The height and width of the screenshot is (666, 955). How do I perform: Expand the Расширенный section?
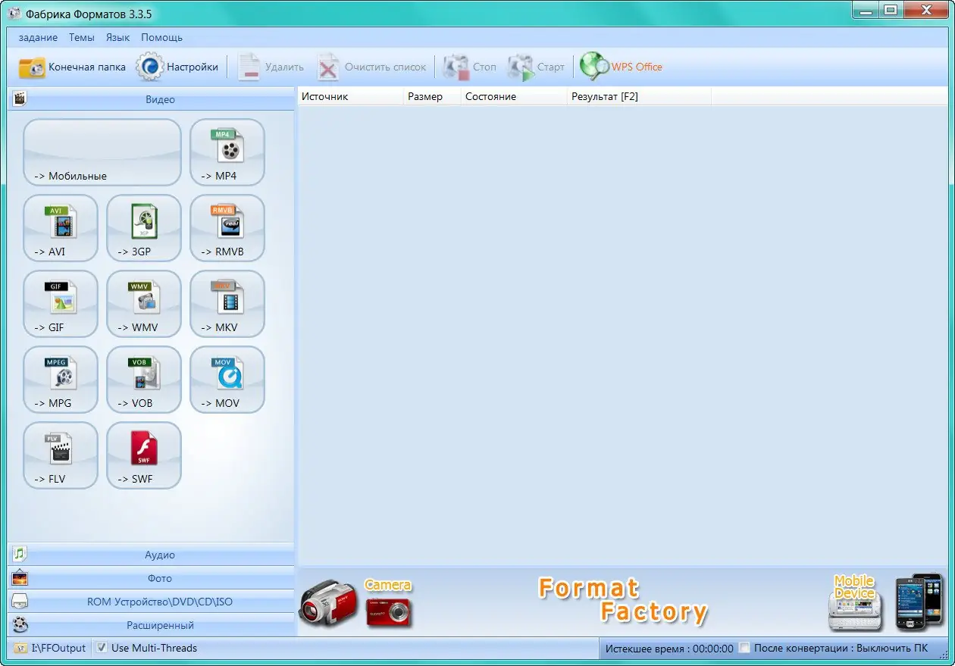tap(151, 625)
